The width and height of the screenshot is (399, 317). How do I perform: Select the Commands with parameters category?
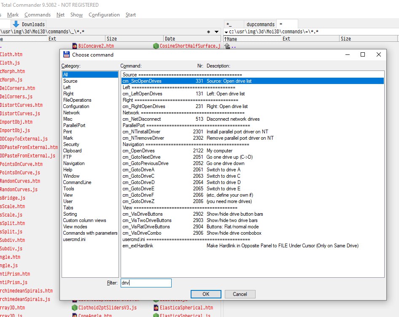click(90, 233)
